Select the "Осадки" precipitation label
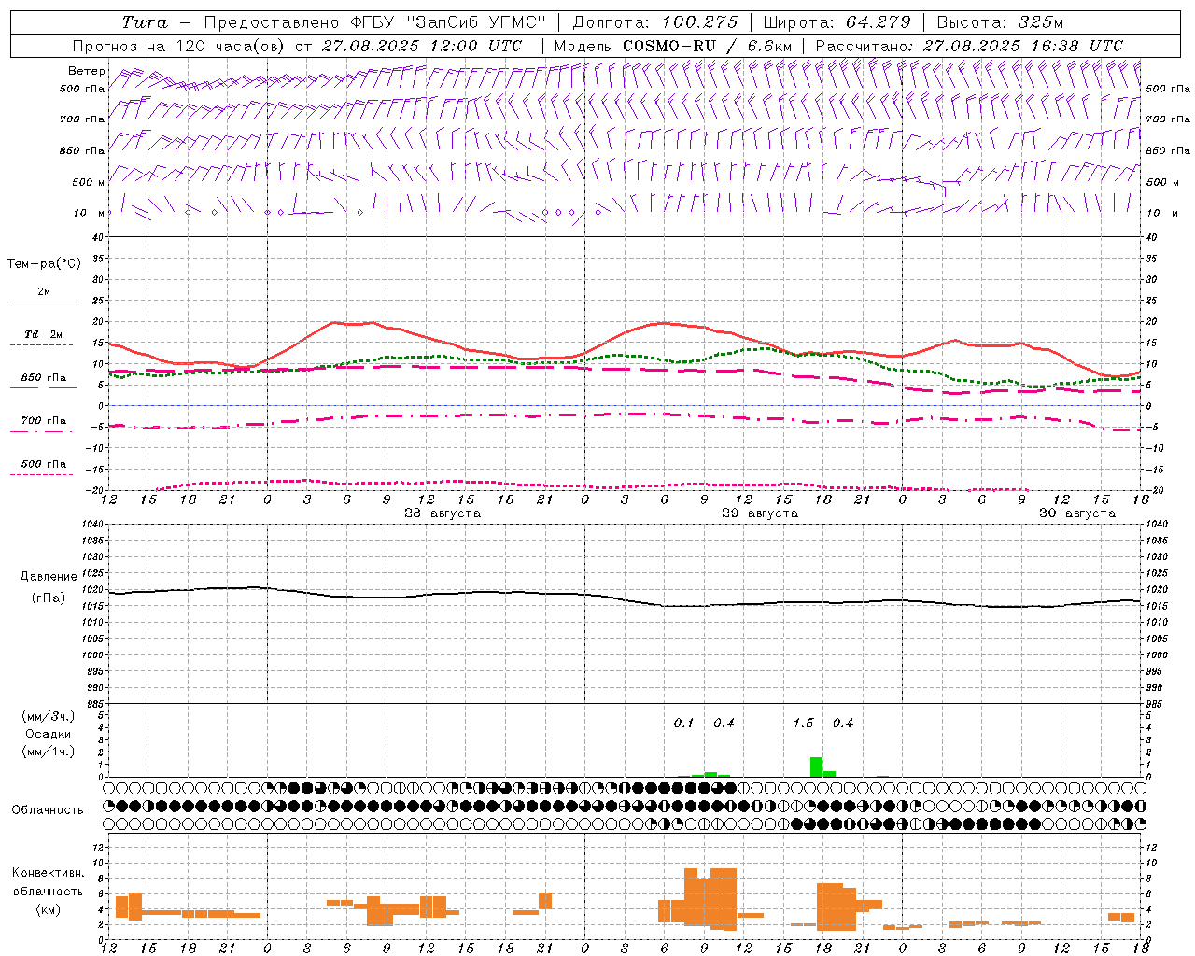Screen dimensions: 1195x956 pyautogui.click(x=49, y=734)
